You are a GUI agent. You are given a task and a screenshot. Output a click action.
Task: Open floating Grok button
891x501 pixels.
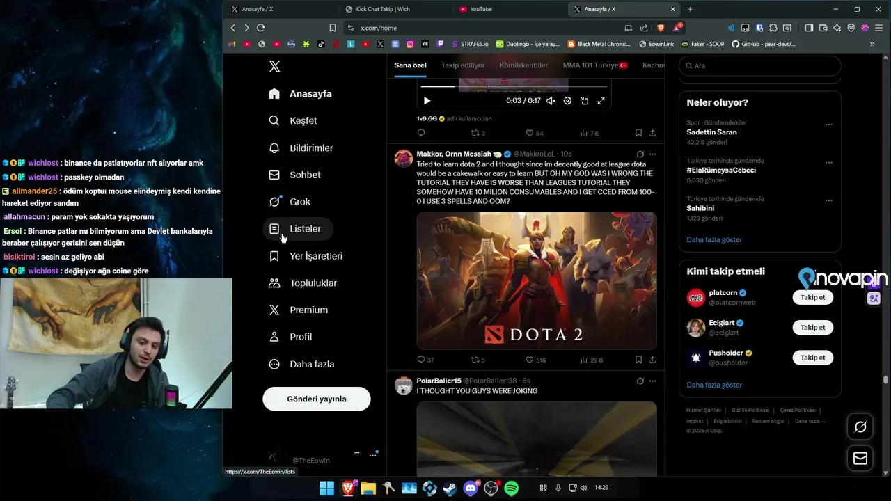[x=860, y=427]
